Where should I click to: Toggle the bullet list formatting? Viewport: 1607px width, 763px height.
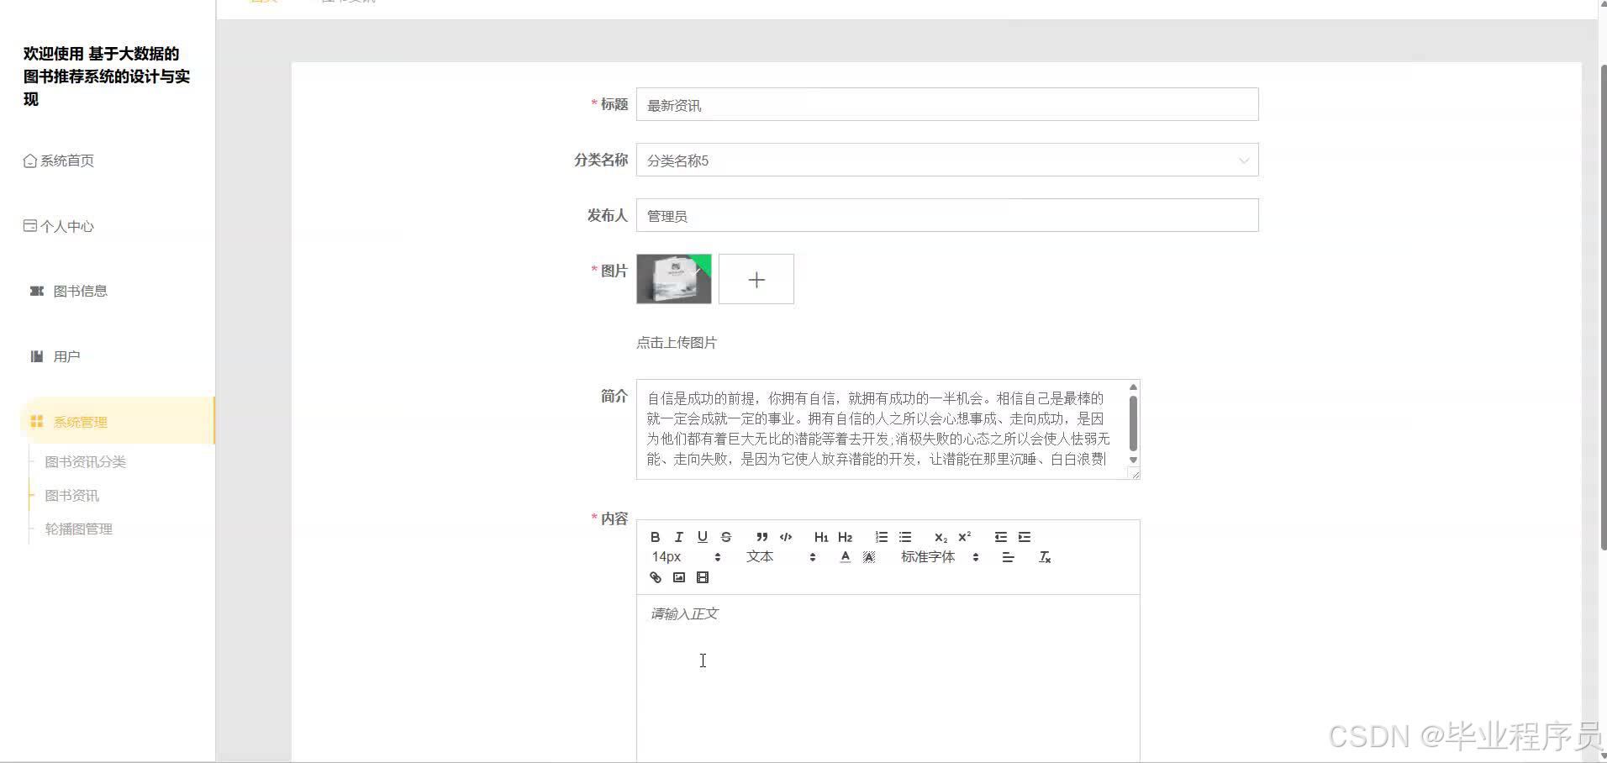(x=905, y=537)
